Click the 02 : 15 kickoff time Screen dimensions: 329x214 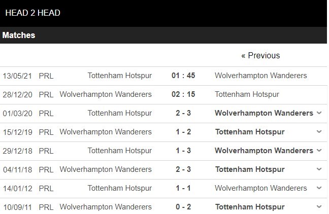[x=183, y=94]
